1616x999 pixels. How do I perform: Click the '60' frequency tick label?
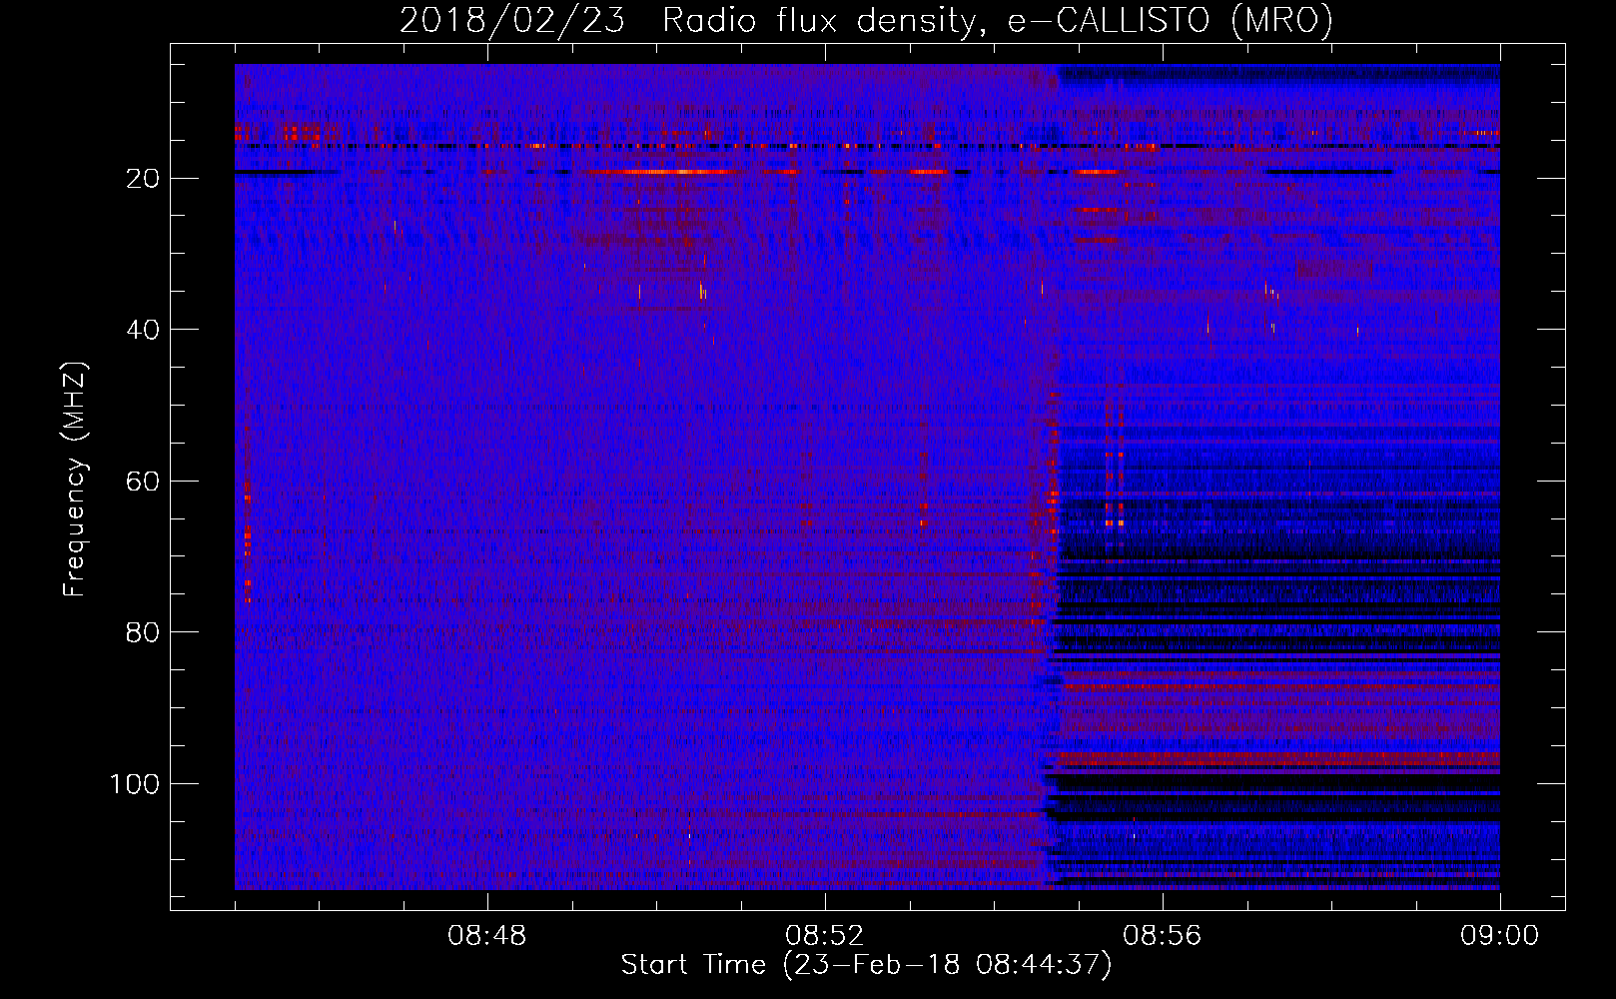[143, 482]
